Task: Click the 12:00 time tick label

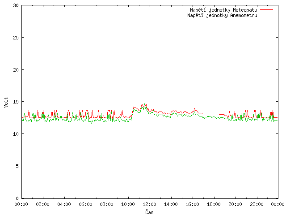Action: (149, 204)
